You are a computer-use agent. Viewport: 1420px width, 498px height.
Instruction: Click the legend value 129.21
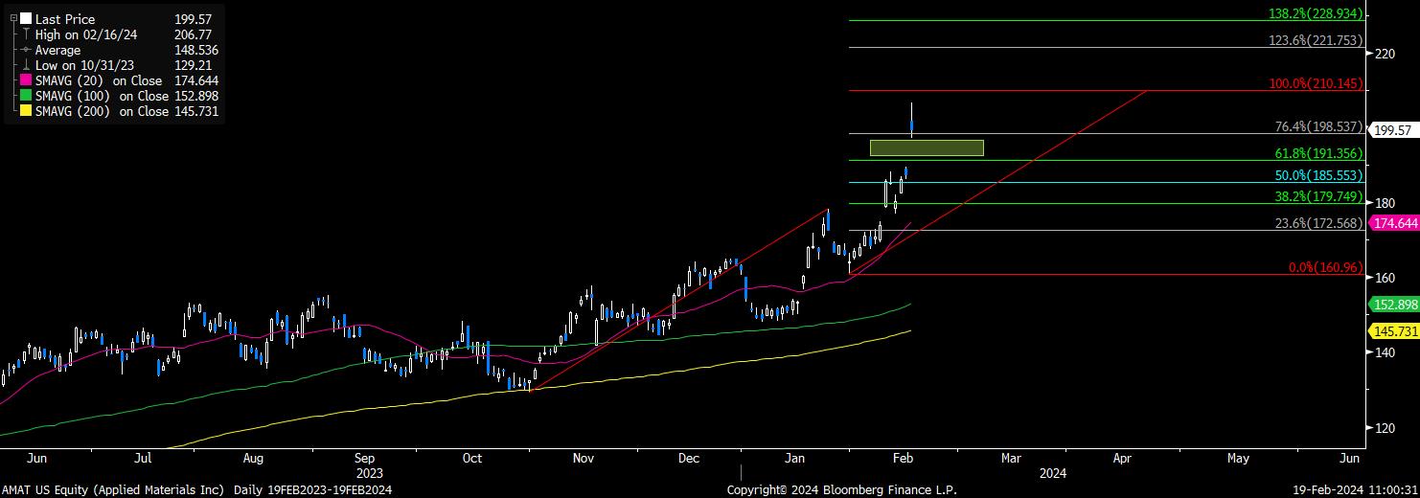point(193,65)
